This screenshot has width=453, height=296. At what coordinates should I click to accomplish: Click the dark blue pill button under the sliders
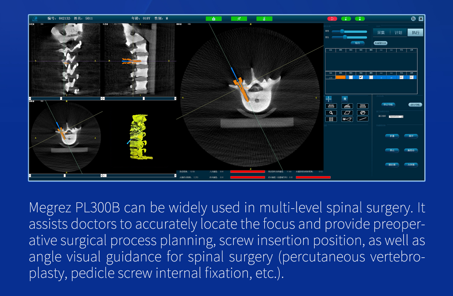357,43
